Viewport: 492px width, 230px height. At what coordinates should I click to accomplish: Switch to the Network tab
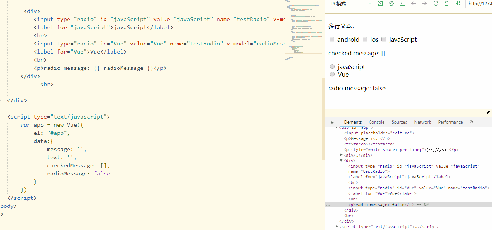pos(423,122)
